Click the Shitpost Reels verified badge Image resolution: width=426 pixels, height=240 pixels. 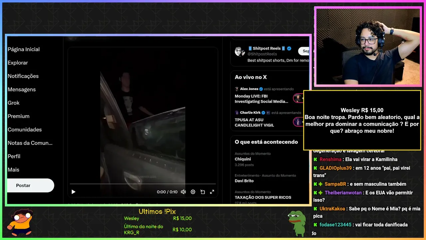coord(289,48)
